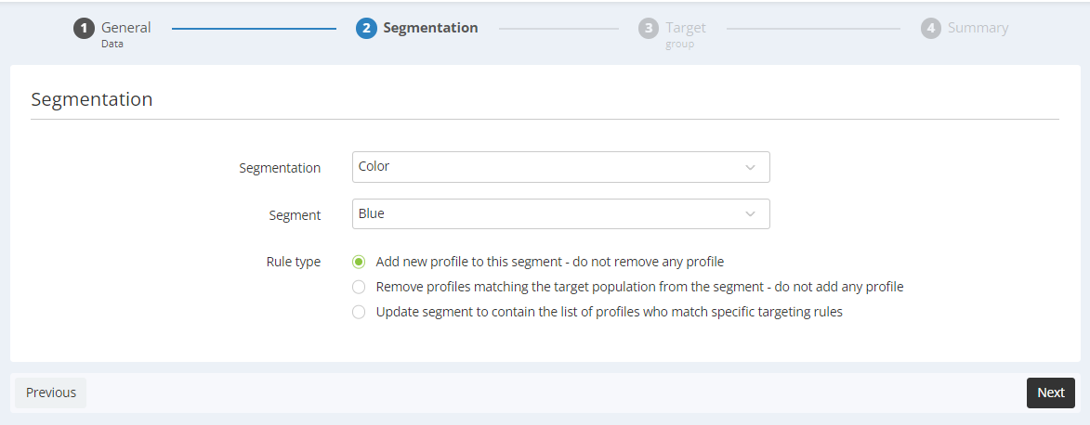
Task: Go to the General Data step
Action: coord(125,33)
